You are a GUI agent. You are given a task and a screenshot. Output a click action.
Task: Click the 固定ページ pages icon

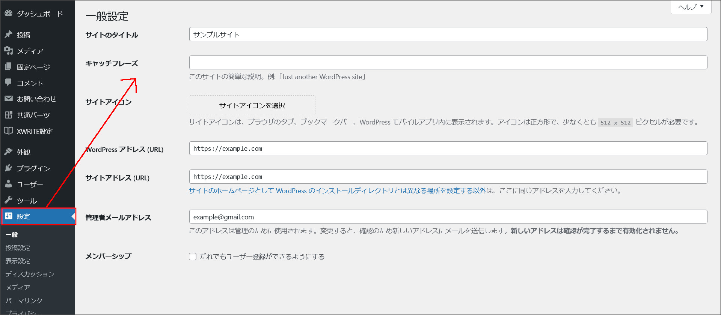(8, 67)
